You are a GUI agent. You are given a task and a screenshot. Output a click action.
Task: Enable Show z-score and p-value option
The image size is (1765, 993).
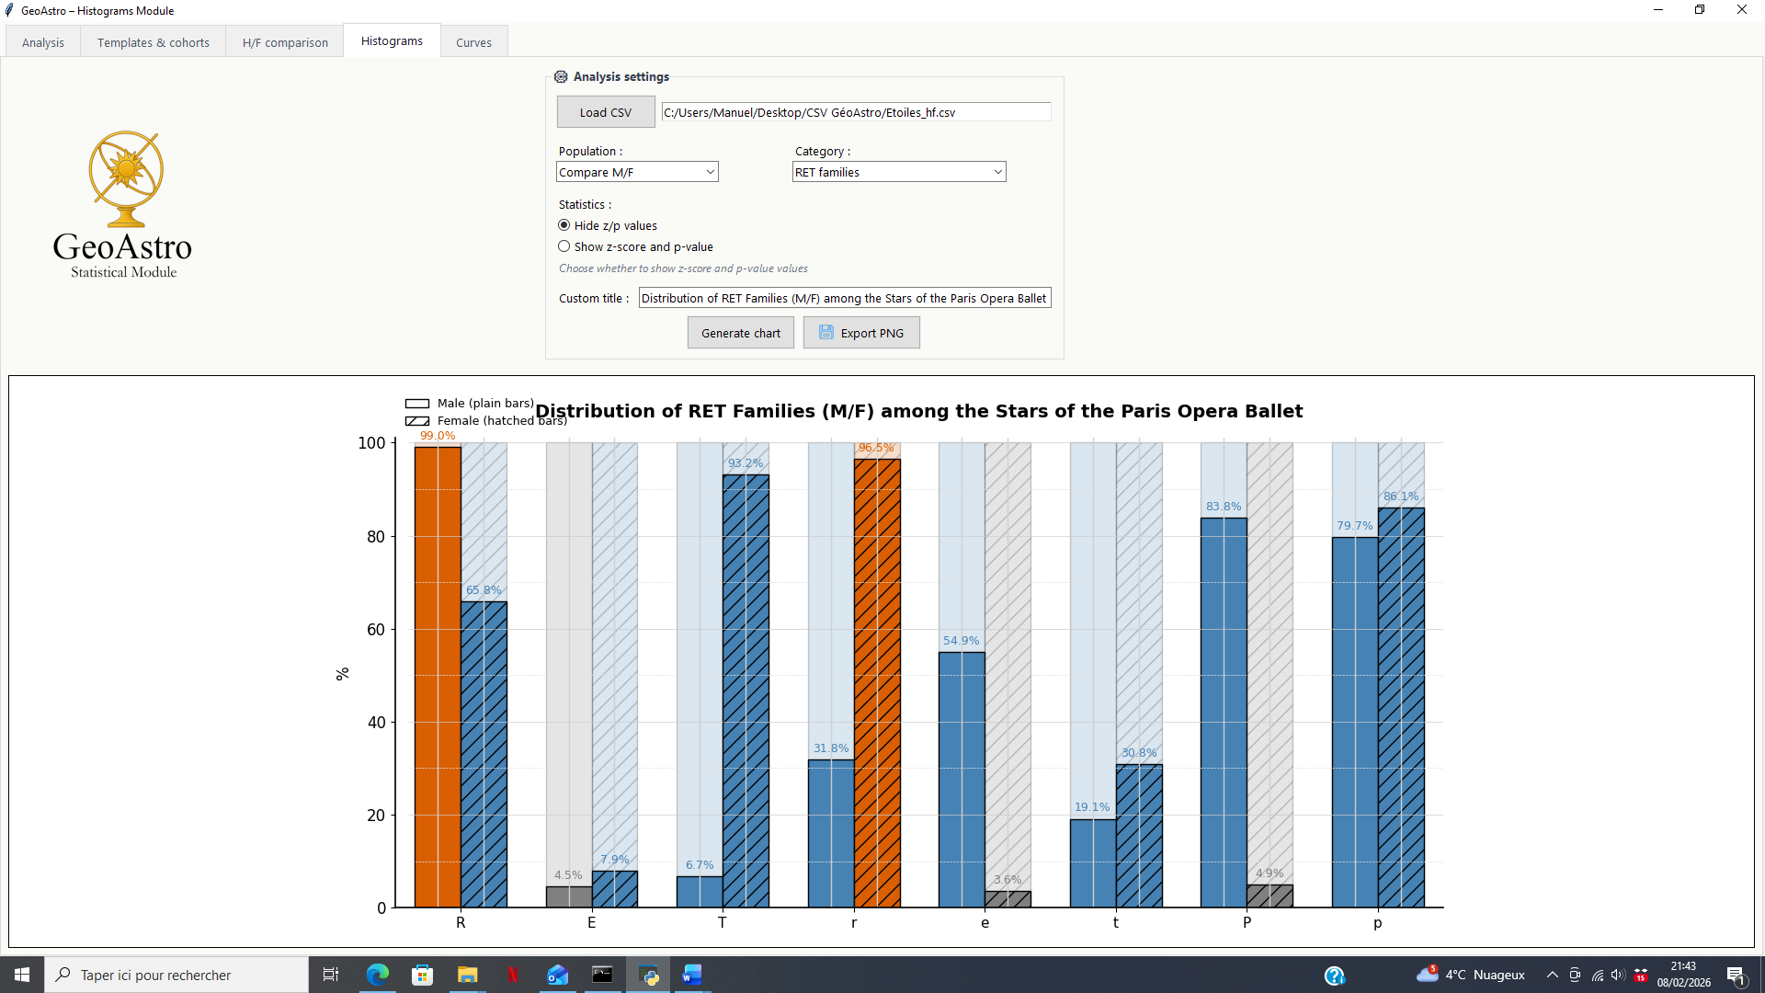pos(564,246)
